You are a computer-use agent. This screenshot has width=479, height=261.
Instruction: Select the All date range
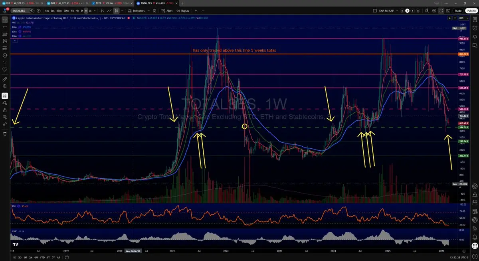[59, 257]
